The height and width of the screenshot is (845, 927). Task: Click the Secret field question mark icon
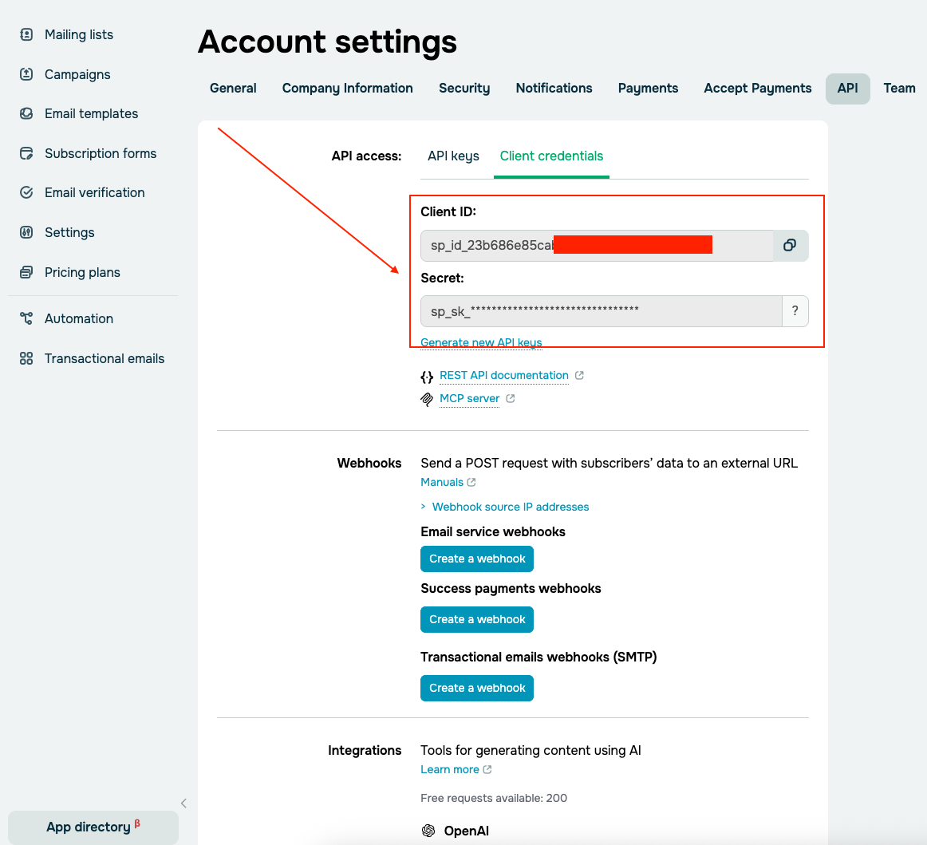coord(795,311)
